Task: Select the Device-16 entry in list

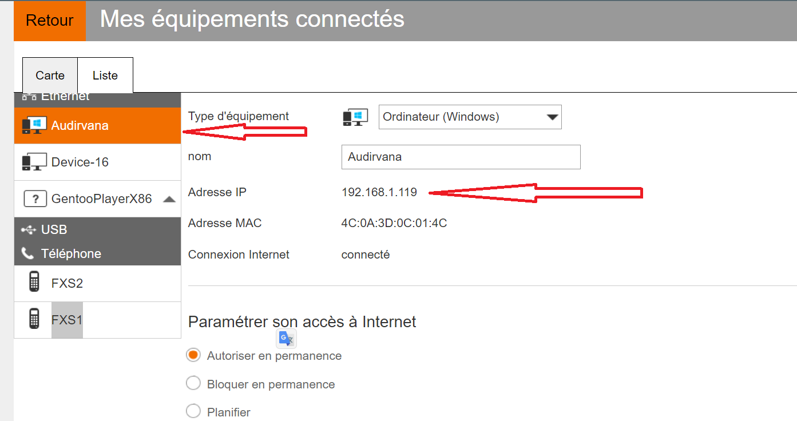Action: [x=80, y=162]
